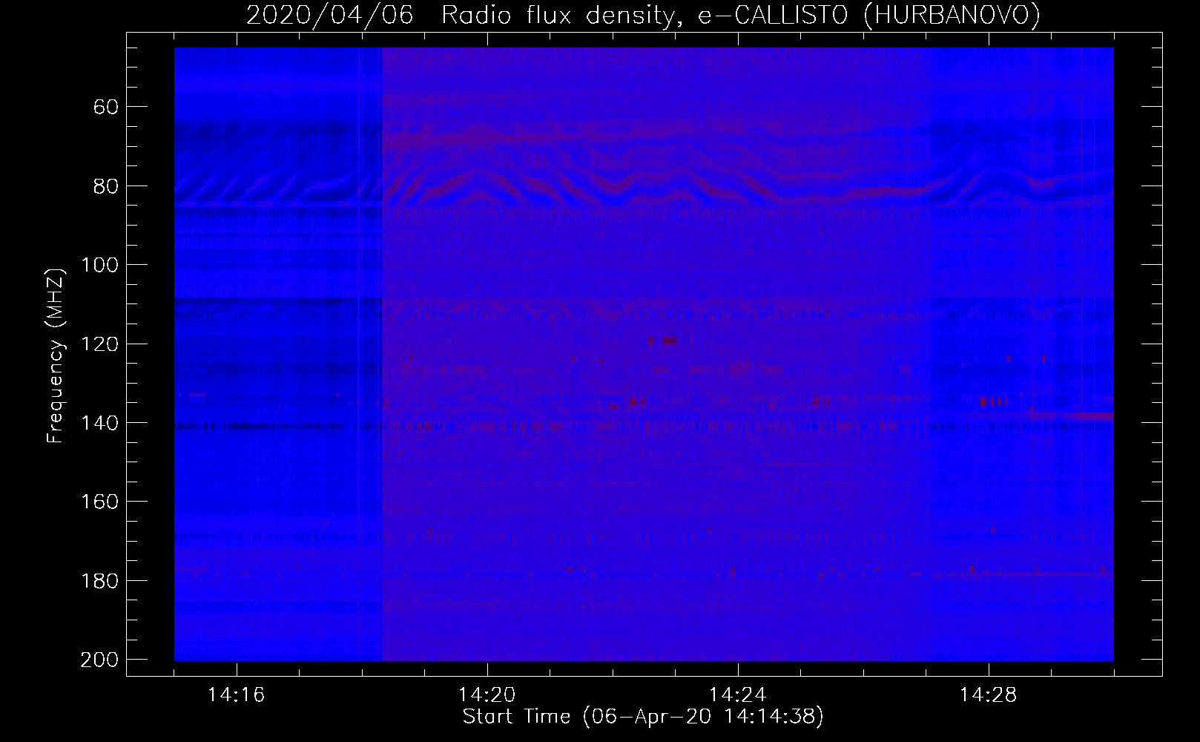Select the 200 frequency tick label
The width and height of the screenshot is (1200, 742).
[100, 660]
